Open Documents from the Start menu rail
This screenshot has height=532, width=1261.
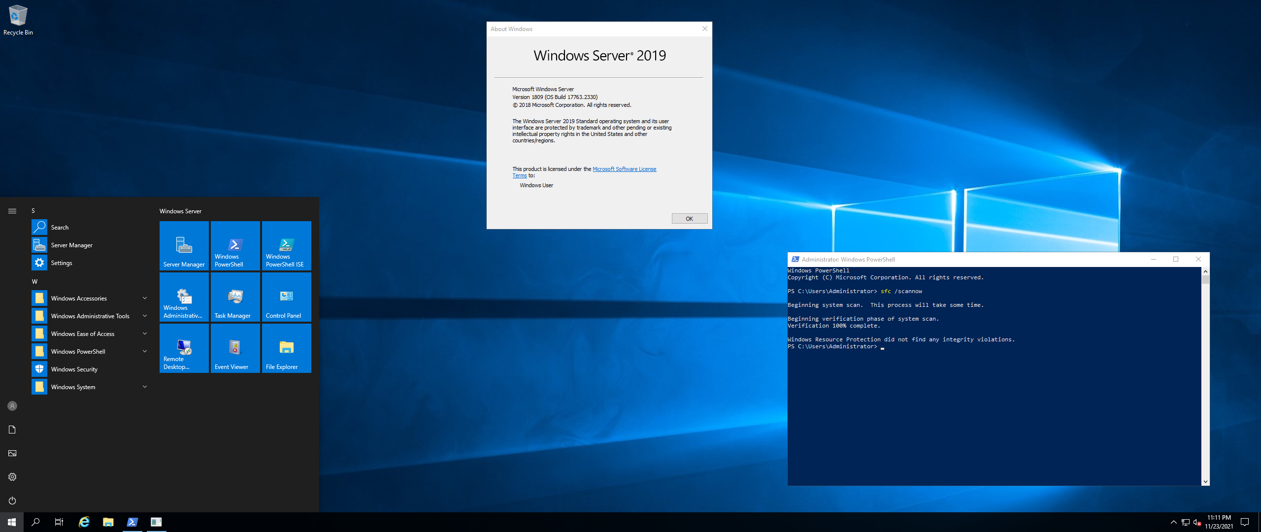tap(12, 430)
